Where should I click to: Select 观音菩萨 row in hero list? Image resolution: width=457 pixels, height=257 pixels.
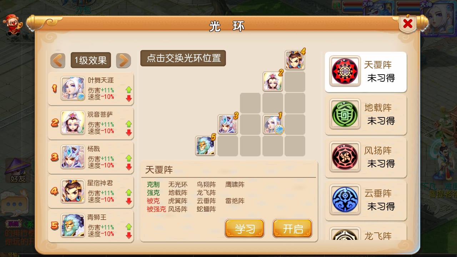[x=91, y=123]
